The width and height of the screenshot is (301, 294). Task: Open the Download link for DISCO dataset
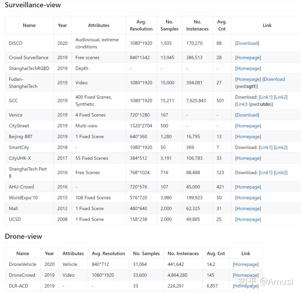[x=247, y=43]
